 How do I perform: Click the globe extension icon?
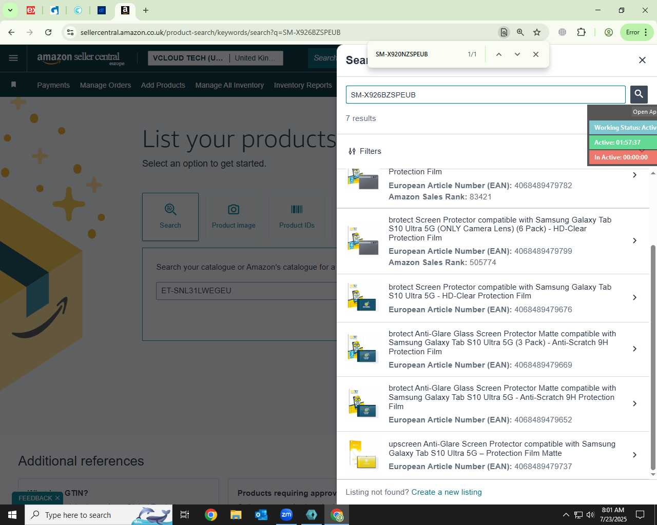pos(563,32)
